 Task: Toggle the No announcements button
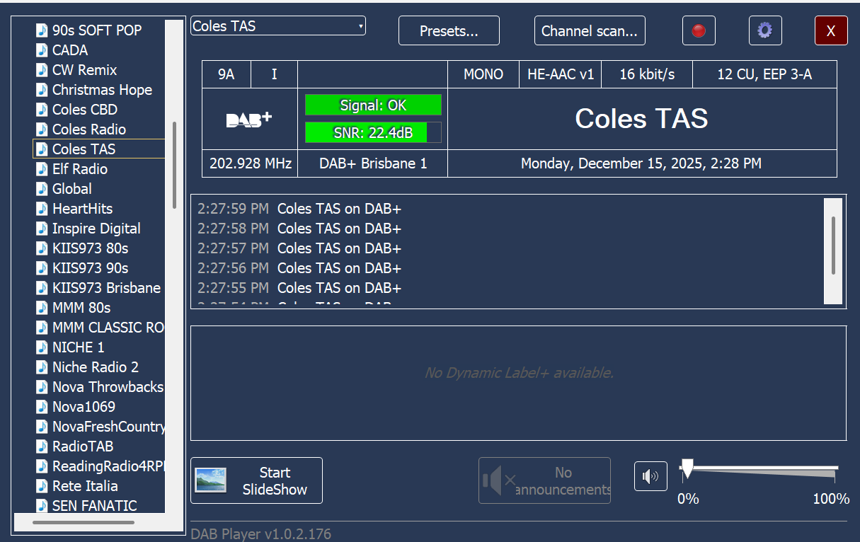pos(544,480)
